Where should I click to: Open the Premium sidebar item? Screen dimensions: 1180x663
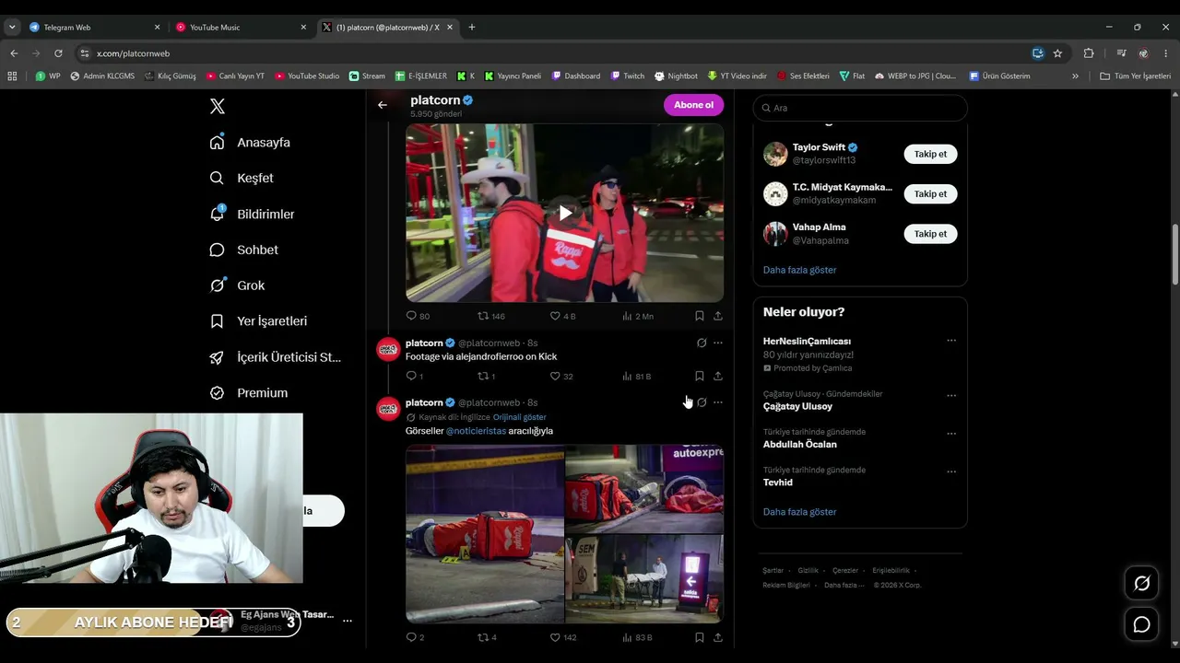[249, 392]
